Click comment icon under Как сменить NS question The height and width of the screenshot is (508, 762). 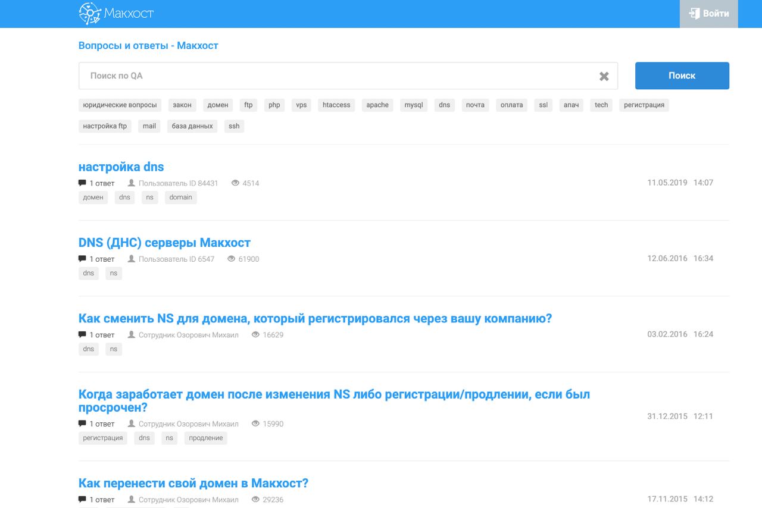click(x=82, y=334)
